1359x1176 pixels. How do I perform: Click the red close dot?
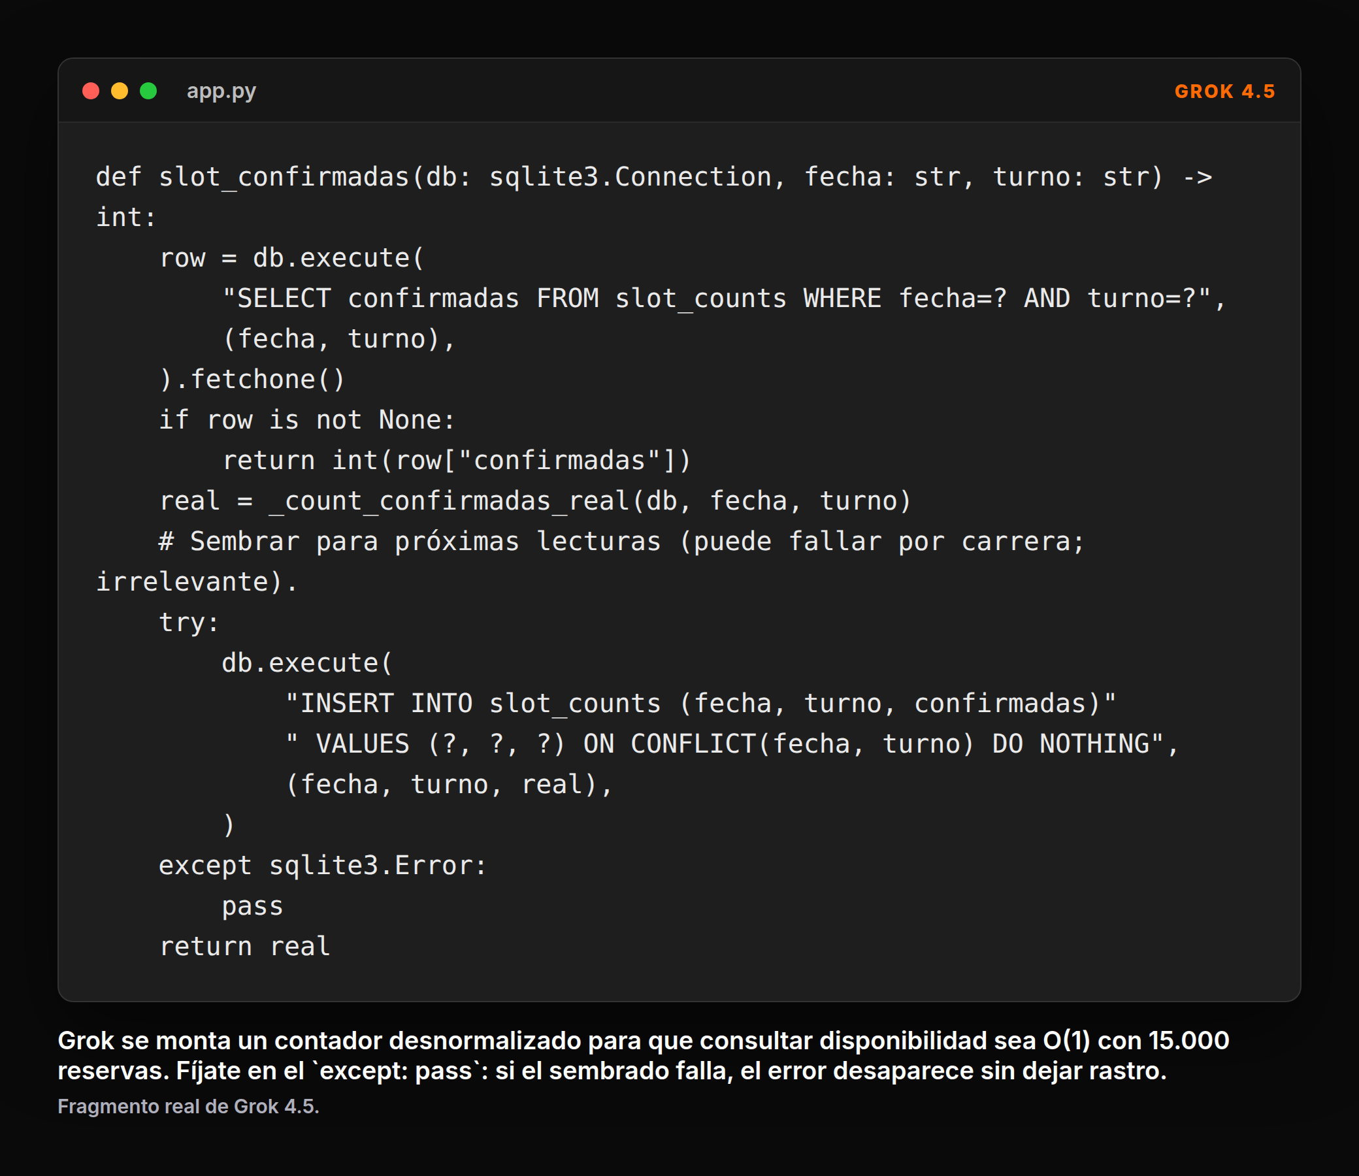tap(91, 91)
